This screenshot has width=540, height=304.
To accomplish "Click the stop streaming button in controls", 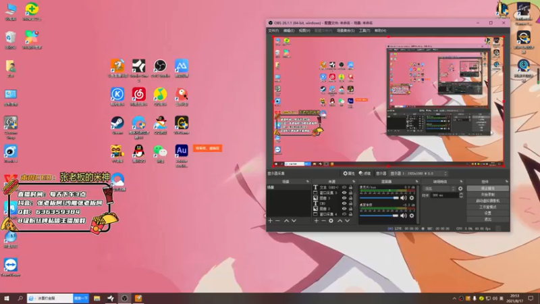I will tap(487, 188).
